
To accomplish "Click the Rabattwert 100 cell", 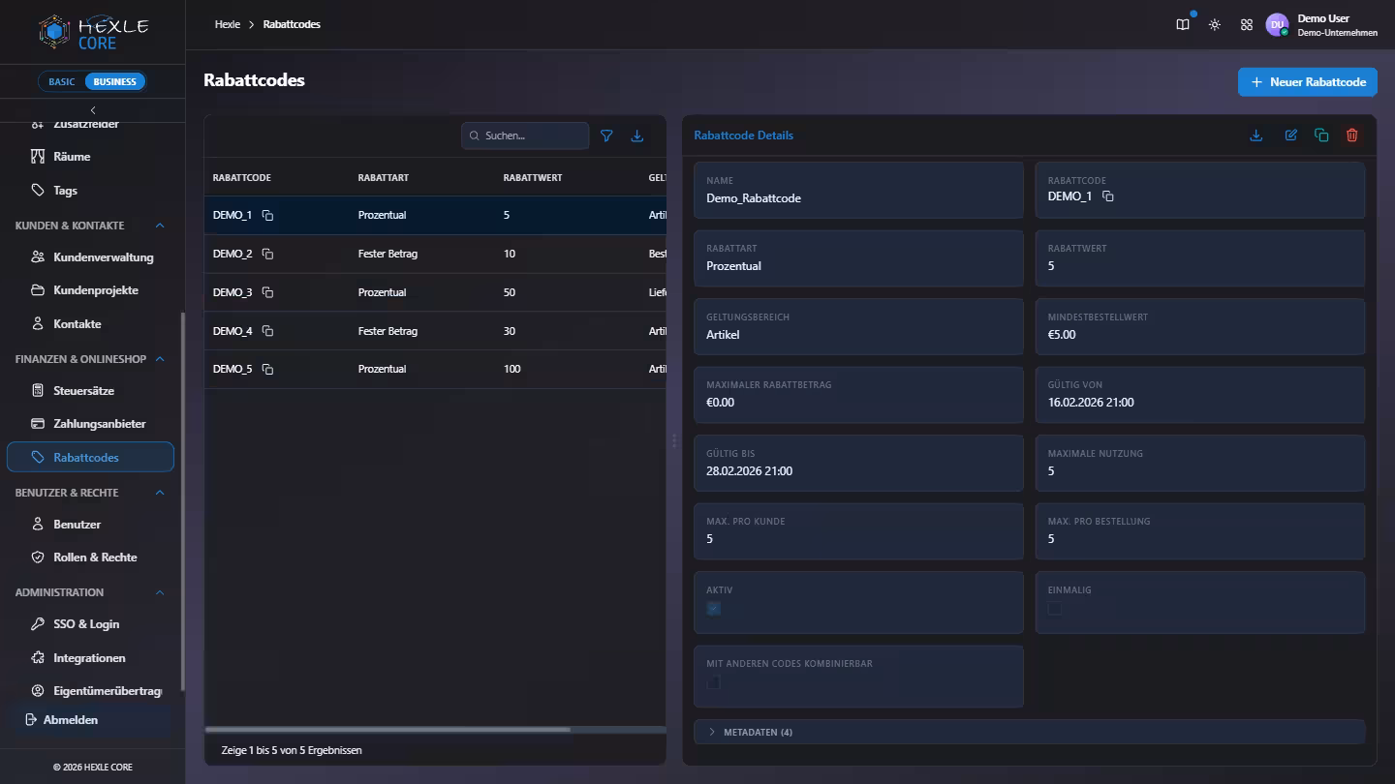I will tap(512, 369).
